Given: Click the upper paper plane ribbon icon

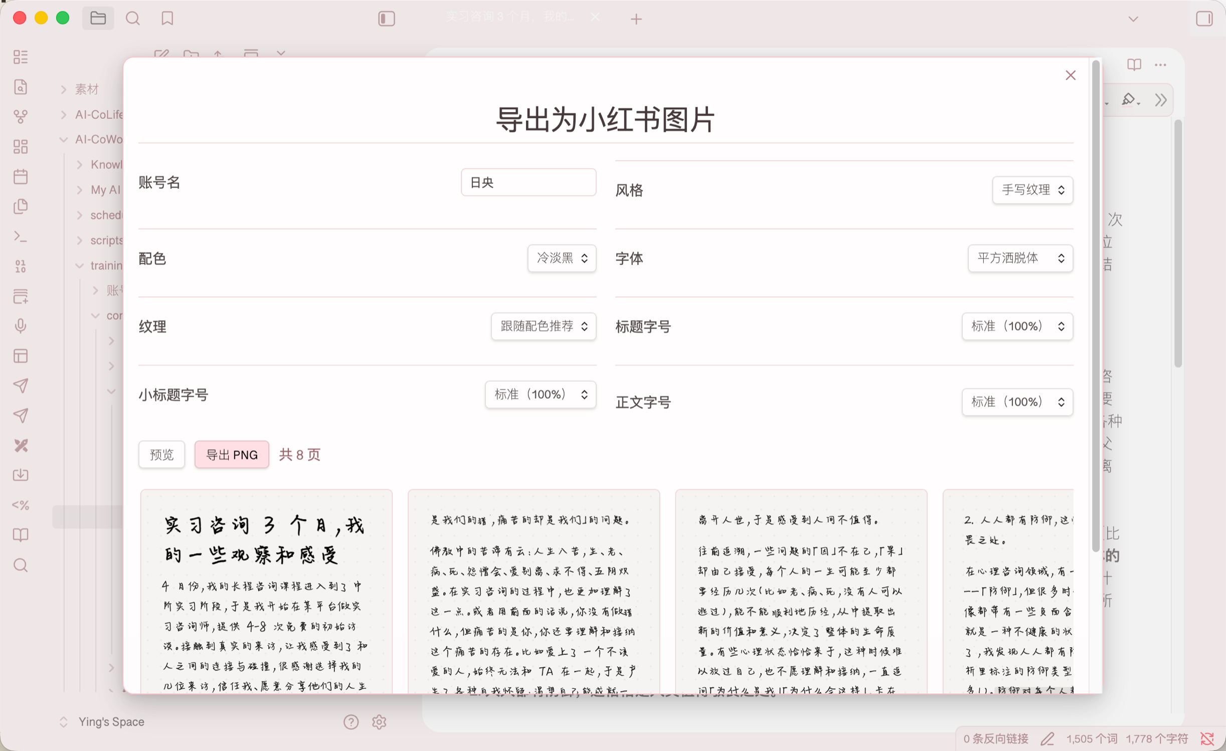Looking at the screenshot, I should pyautogui.click(x=21, y=385).
